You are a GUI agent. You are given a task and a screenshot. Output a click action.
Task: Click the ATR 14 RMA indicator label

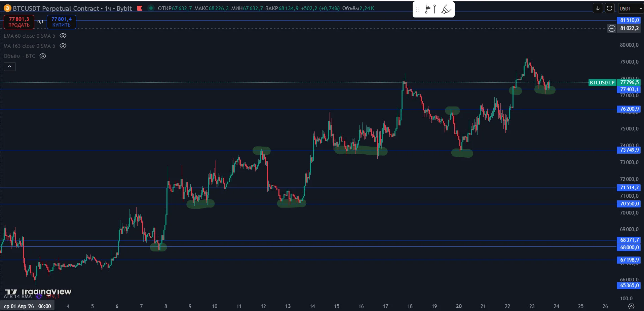17,297
